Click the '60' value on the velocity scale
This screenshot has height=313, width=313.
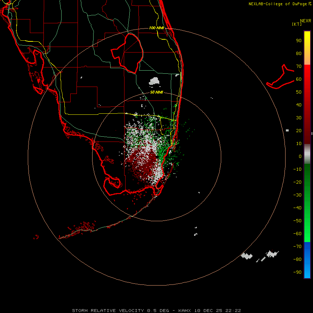coord(299,79)
